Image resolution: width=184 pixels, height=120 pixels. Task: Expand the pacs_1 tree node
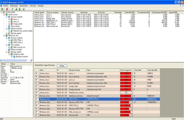pos(9,19)
